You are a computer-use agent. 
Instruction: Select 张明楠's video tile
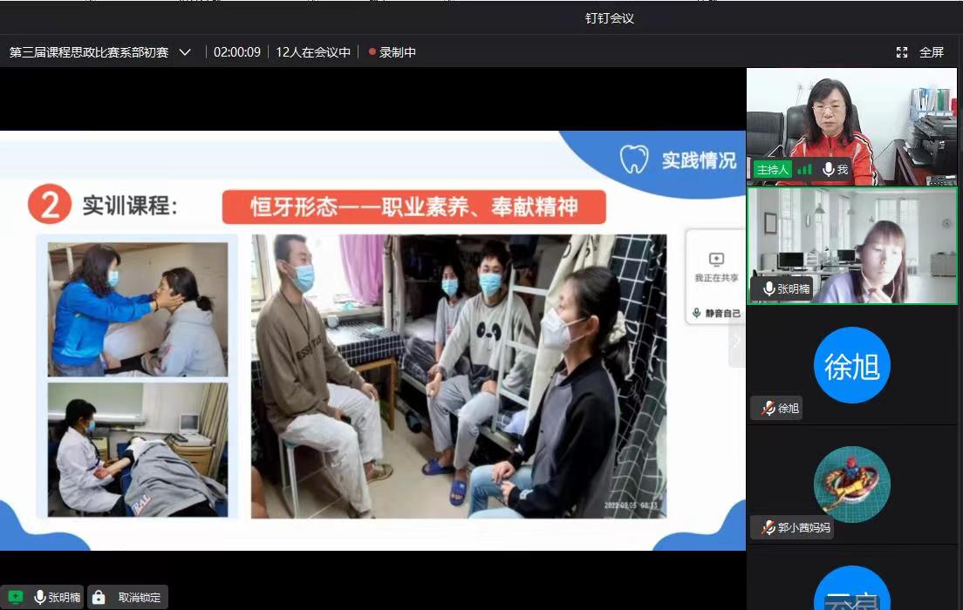click(x=852, y=246)
